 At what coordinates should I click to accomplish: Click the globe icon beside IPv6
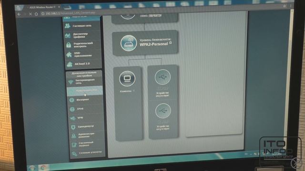[72, 109]
